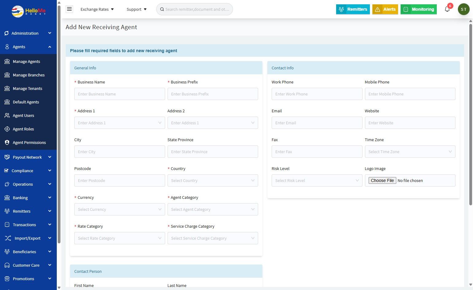Click the HelloMe Money logo
Image resolution: width=473 pixels, height=290 pixels.
click(29, 11)
